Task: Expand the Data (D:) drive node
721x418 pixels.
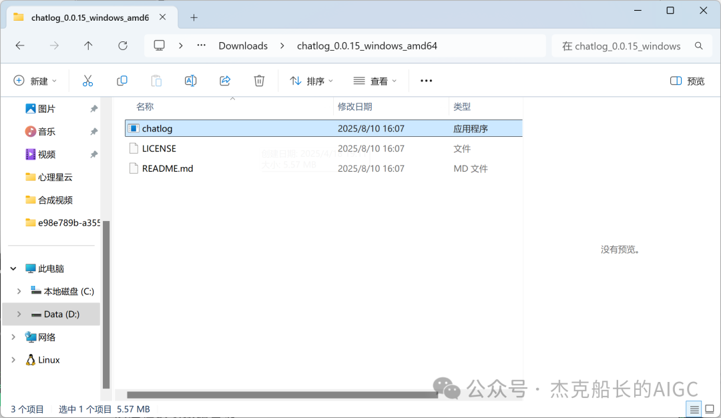Action: click(x=19, y=314)
